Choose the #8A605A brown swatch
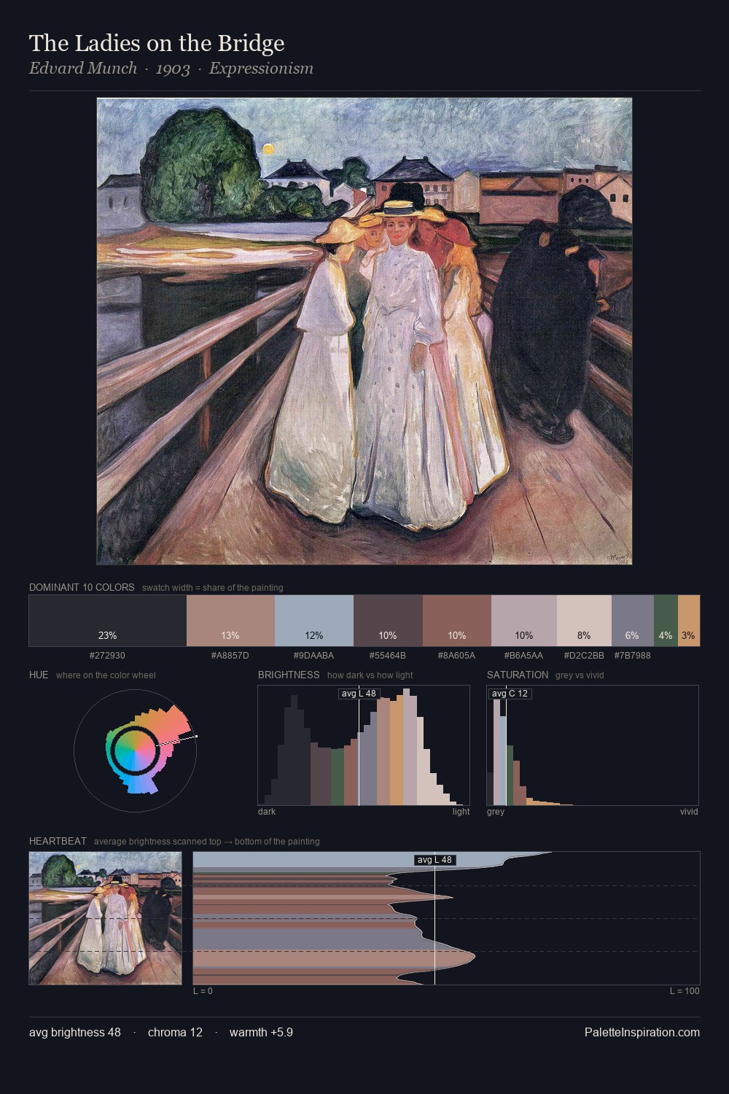729x1094 pixels. click(x=457, y=621)
